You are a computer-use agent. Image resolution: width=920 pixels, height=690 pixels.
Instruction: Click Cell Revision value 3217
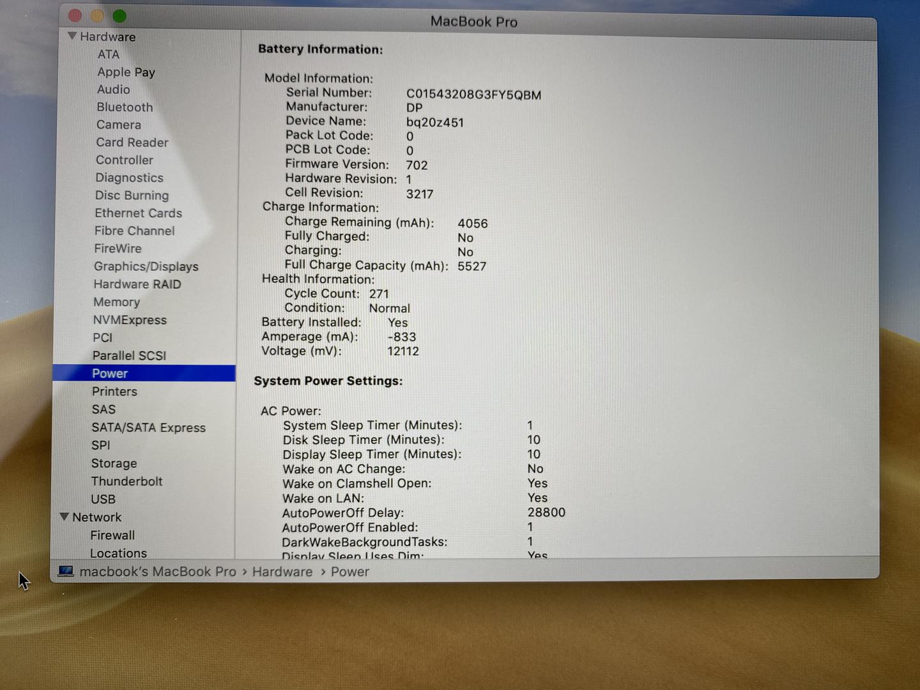pos(420,194)
